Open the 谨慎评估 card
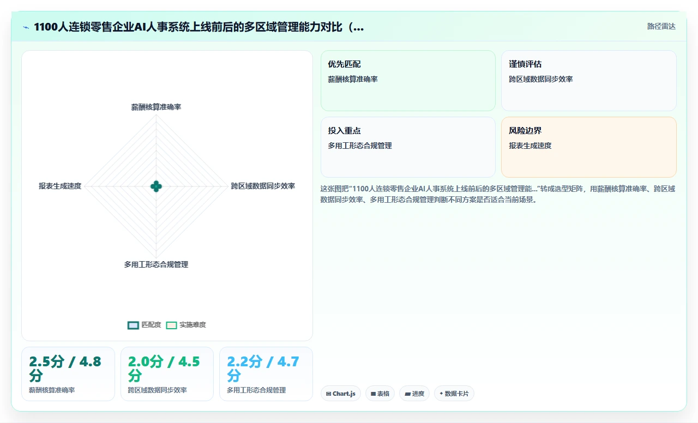The height and width of the screenshot is (423, 698). point(589,81)
